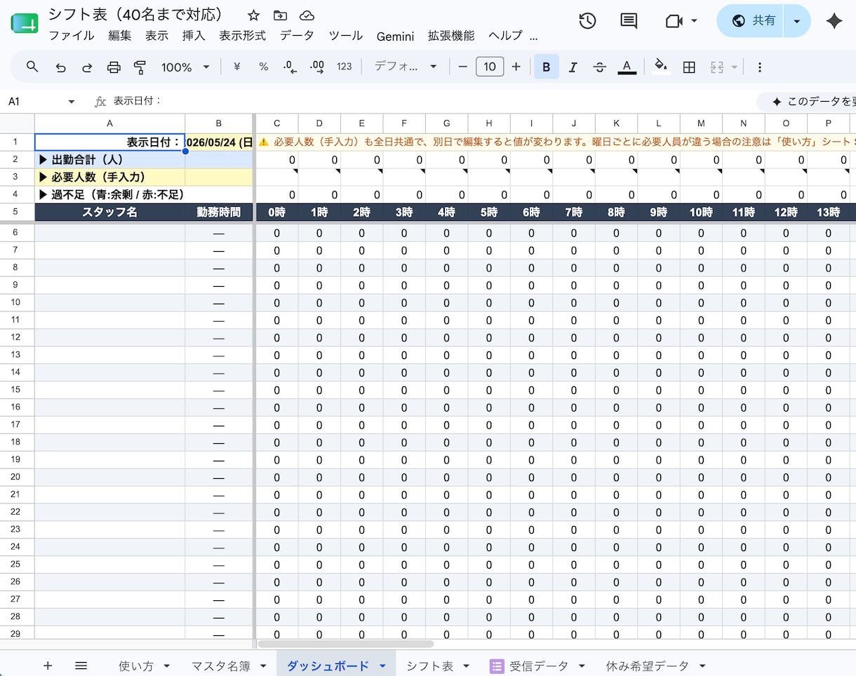The width and height of the screenshot is (856, 676).
Task: Toggle italic formatting
Action: click(573, 67)
